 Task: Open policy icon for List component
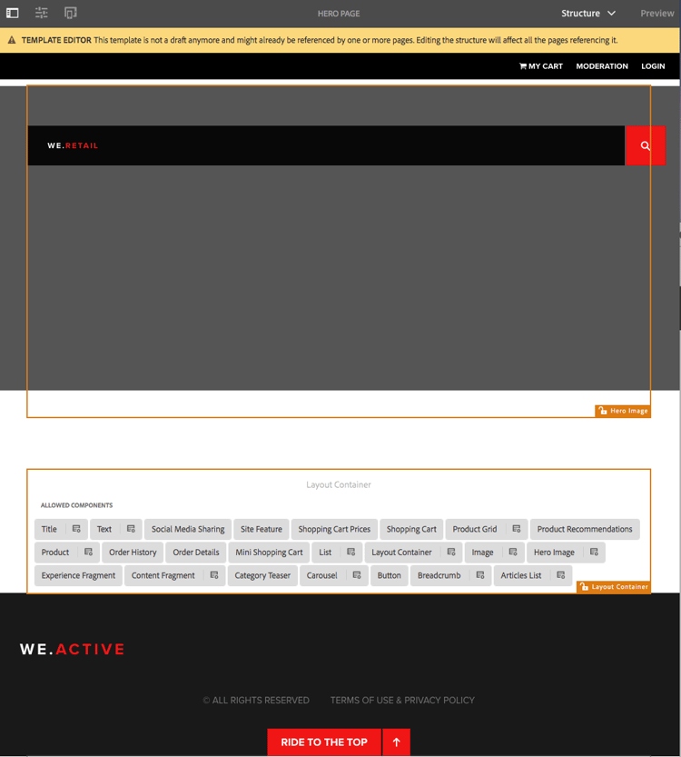click(350, 553)
